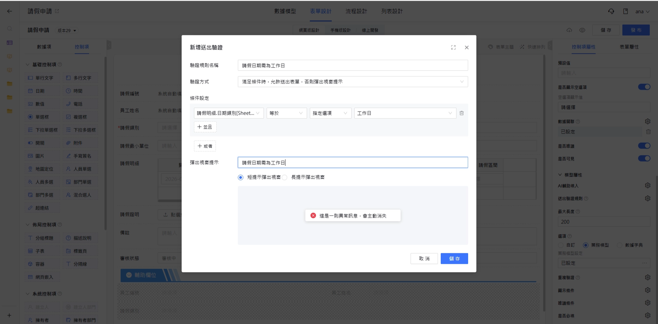Screen dimensions: 658x324
Task: Collapse 基礎控制項 section
Action: [x=28, y=65]
